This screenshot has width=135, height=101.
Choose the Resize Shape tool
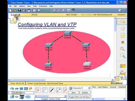pos(123,56)
